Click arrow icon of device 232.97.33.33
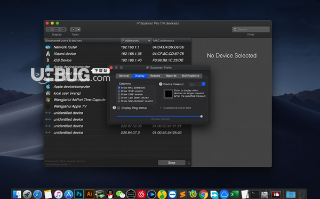 [x=48, y=126]
